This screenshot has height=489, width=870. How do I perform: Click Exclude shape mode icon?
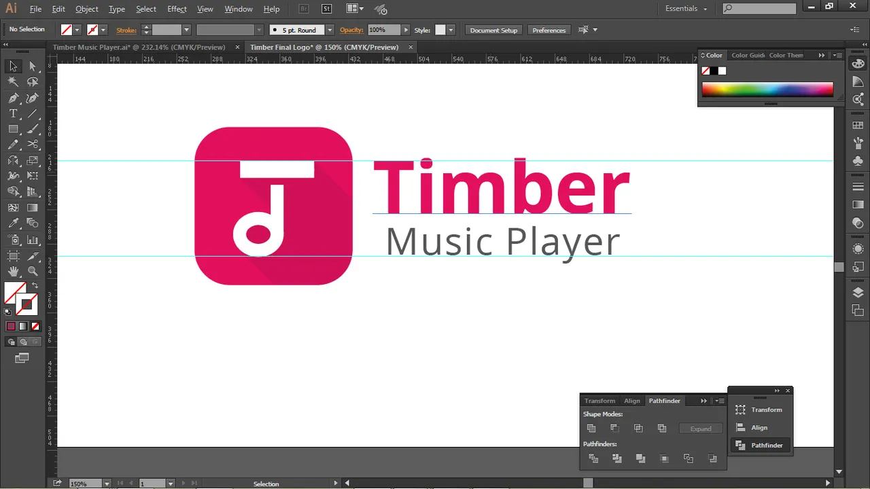click(662, 428)
